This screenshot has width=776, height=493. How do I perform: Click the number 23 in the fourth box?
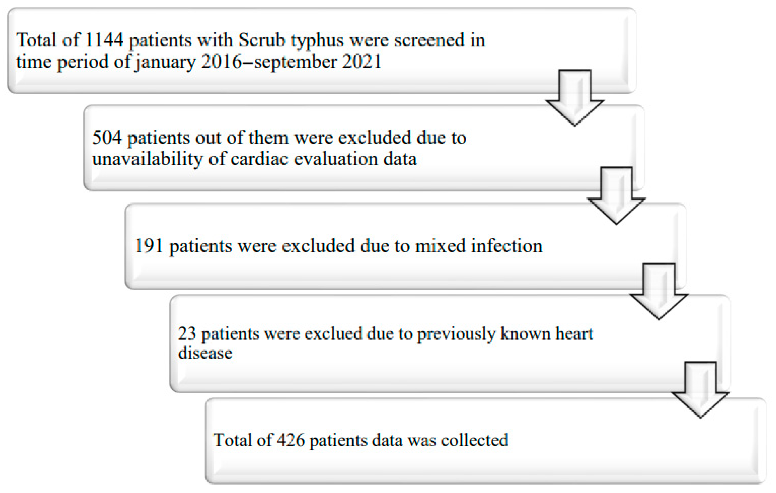point(187,333)
